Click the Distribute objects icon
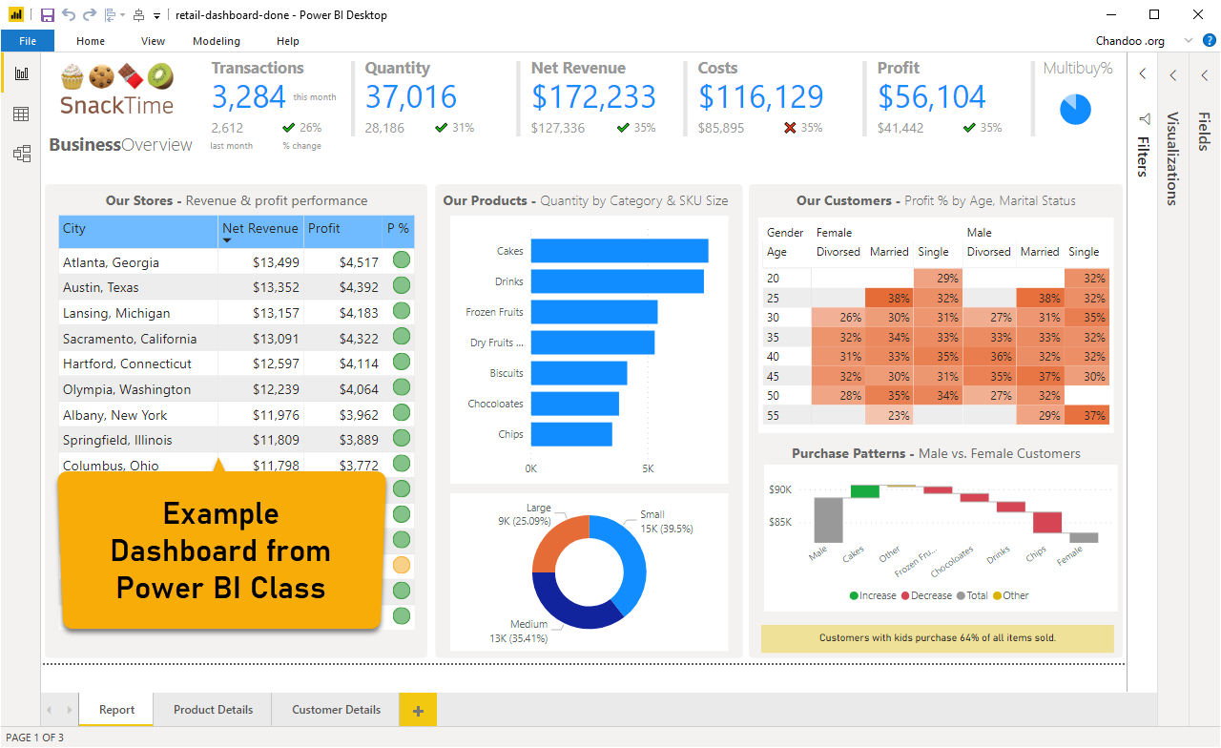Image resolution: width=1221 pixels, height=748 pixels. (139, 15)
